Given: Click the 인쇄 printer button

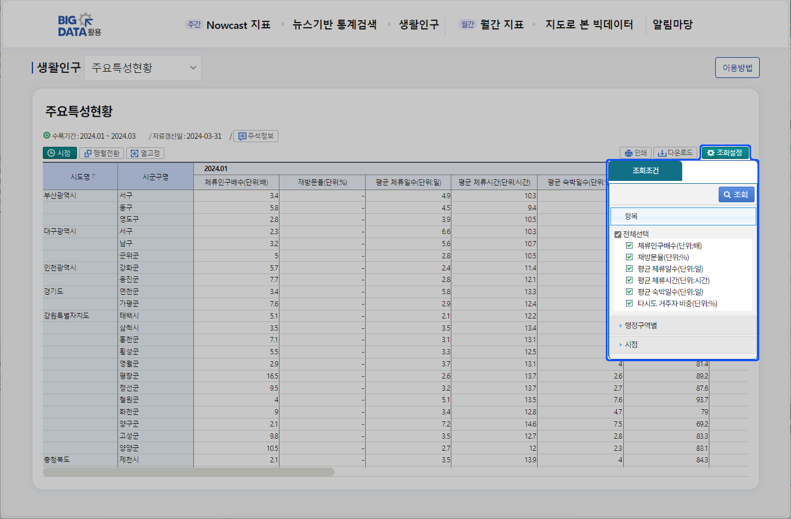Looking at the screenshot, I should click(x=635, y=153).
